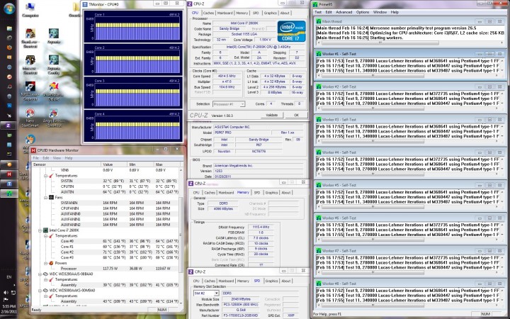Open the Window menu in Prime95

380,12
